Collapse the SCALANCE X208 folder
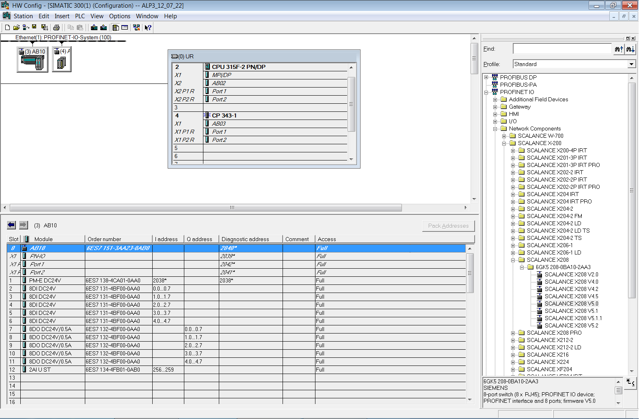The height and width of the screenshot is (419, 639). pos(513,260)
